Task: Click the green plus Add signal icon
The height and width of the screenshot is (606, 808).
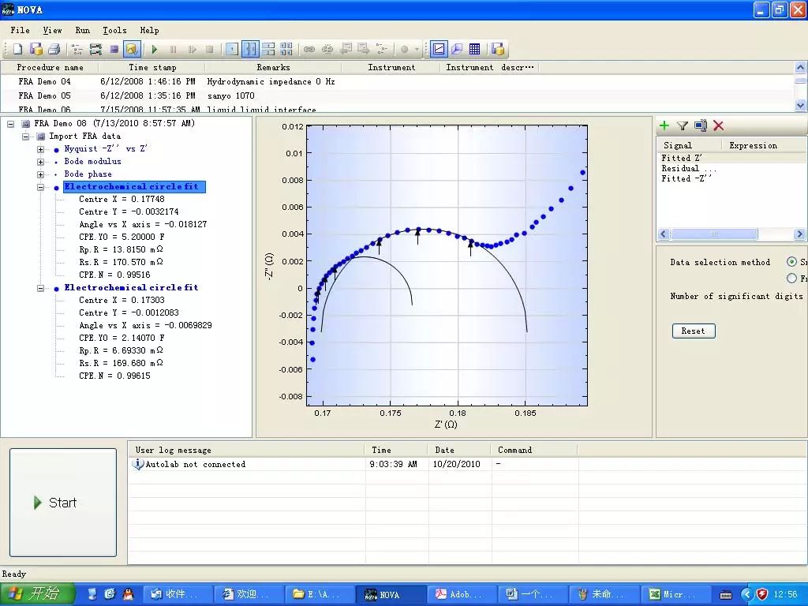Action: (664, 125)
